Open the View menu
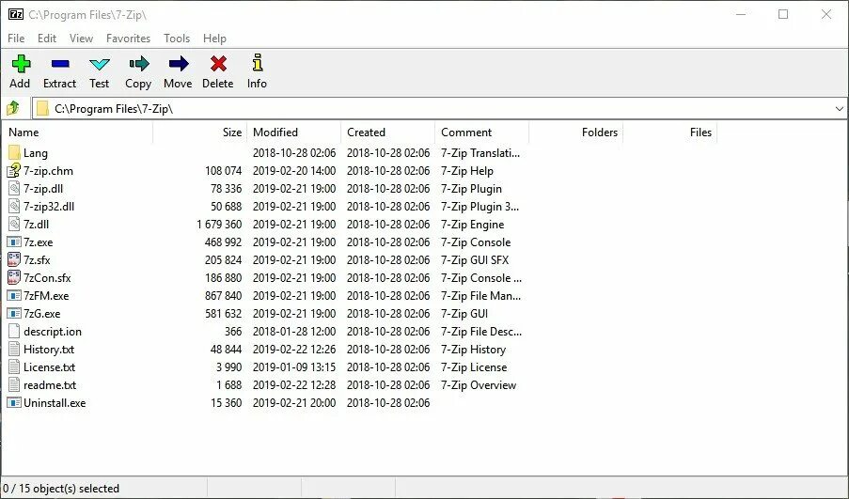The image size is (849, 499). 81,39
